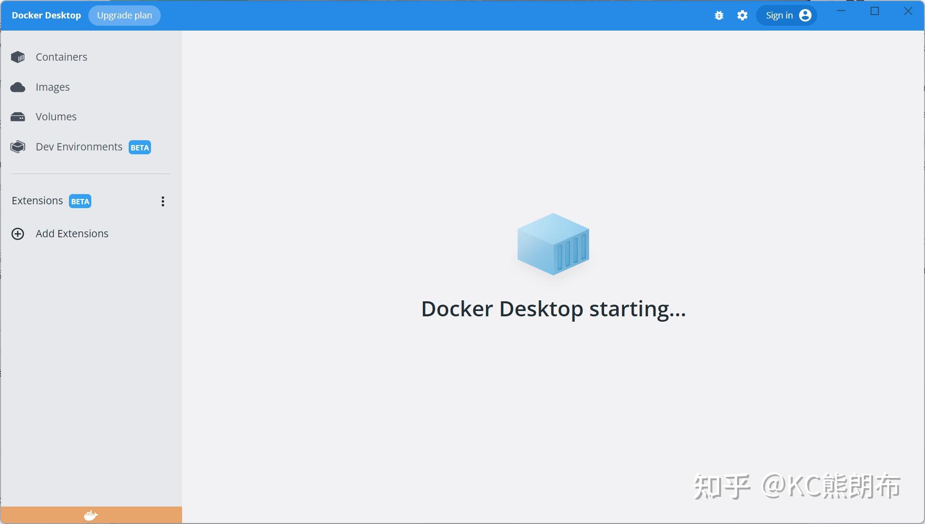Open Containers using the cube icon
Viewport: 925px width, 524px height.
coord(17,57)
